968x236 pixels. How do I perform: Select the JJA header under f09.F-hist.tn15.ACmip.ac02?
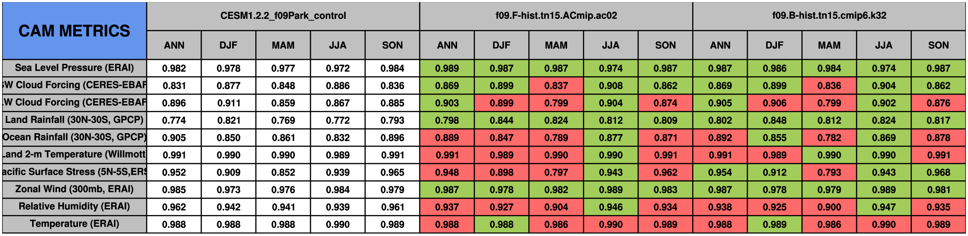tap(611, 45)
